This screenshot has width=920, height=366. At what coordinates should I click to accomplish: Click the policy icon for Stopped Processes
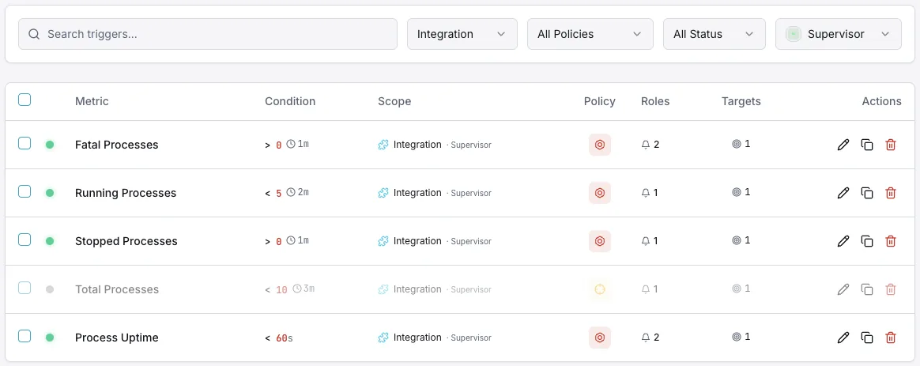(x=600, y=241)
